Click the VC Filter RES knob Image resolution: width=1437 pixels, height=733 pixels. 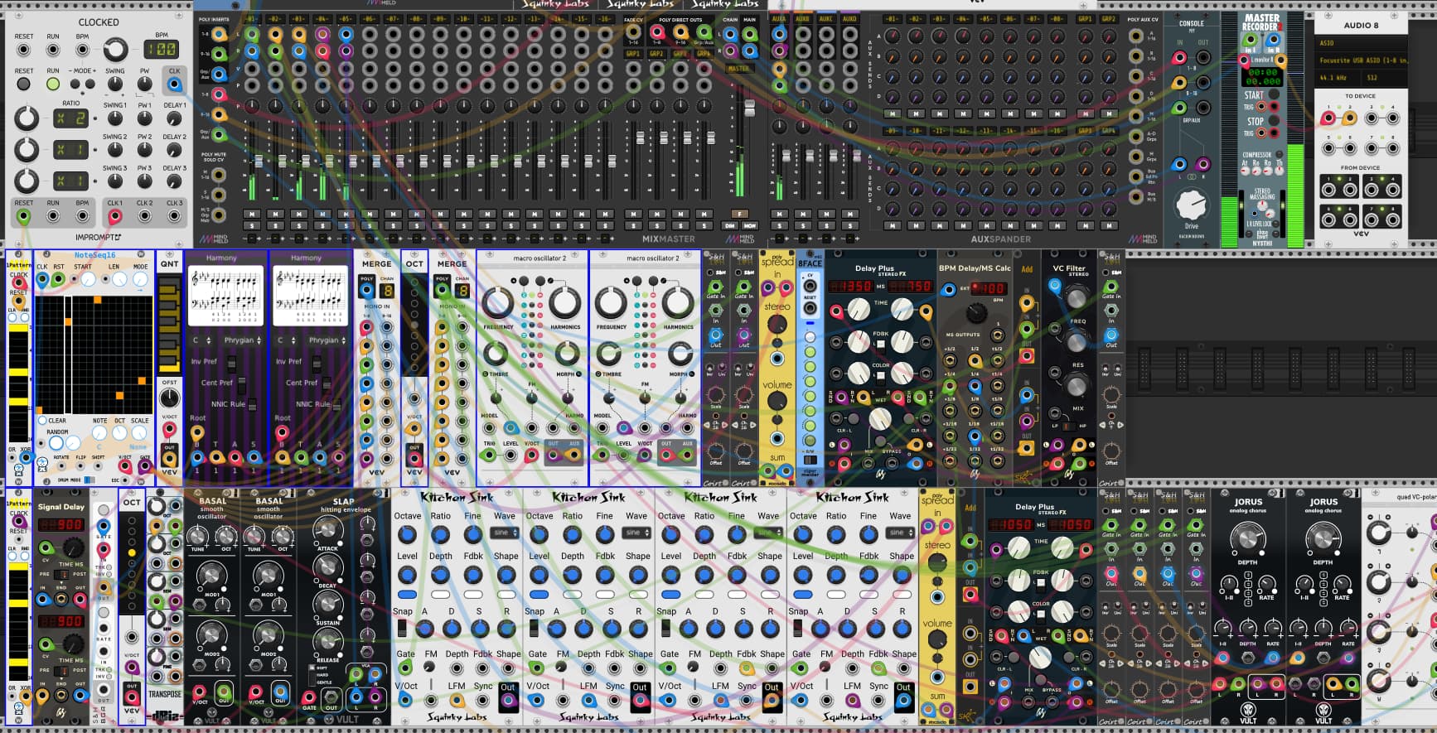[1076, 343]
